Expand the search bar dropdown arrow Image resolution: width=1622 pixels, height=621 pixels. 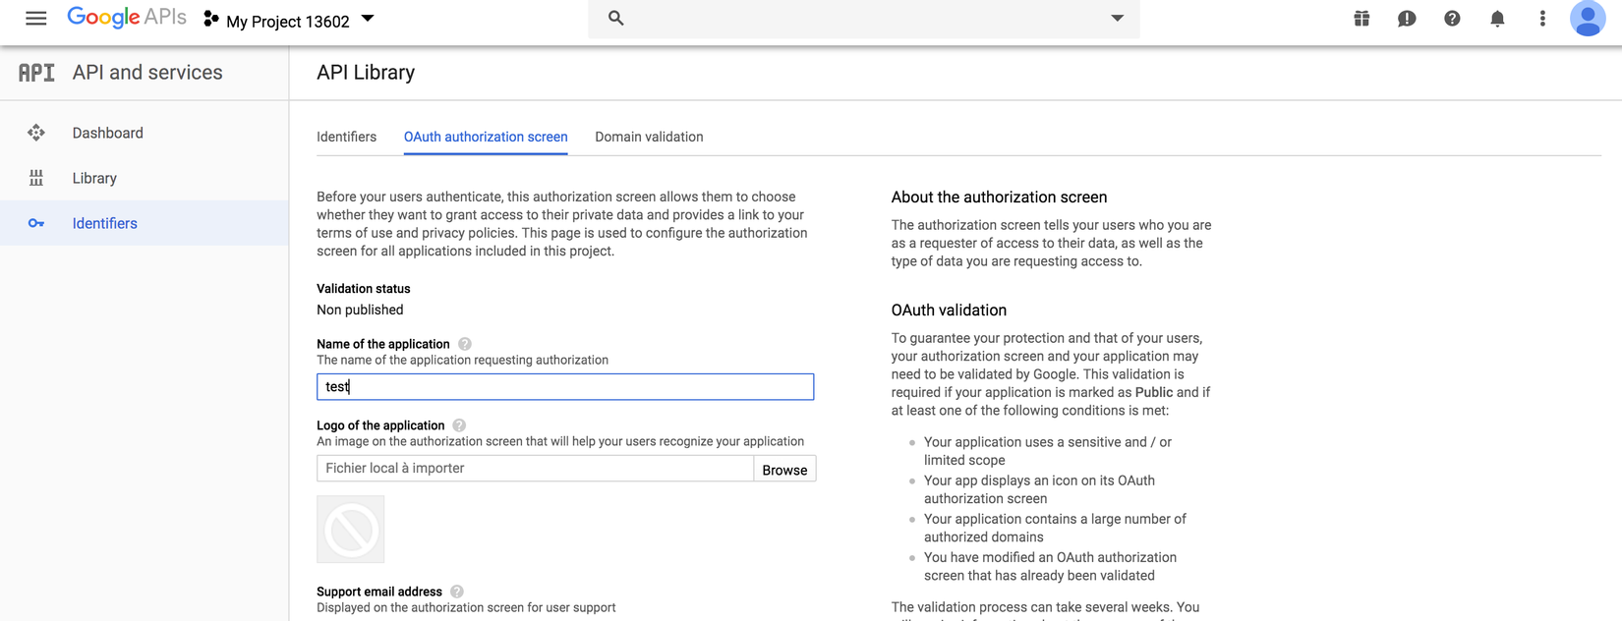point(1117,19)
